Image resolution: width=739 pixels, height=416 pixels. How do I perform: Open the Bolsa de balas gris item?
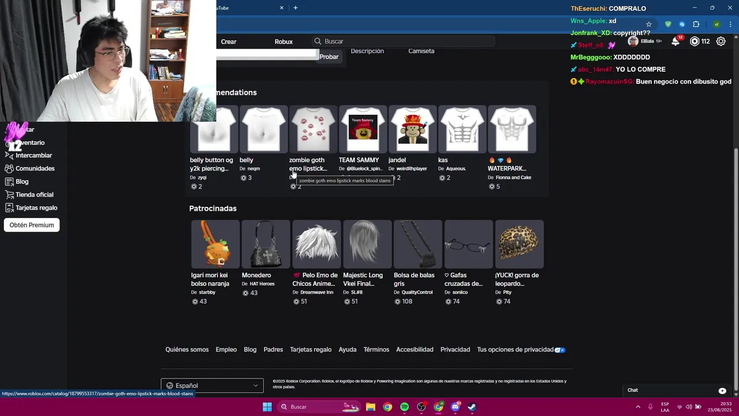tap(417, 244)
